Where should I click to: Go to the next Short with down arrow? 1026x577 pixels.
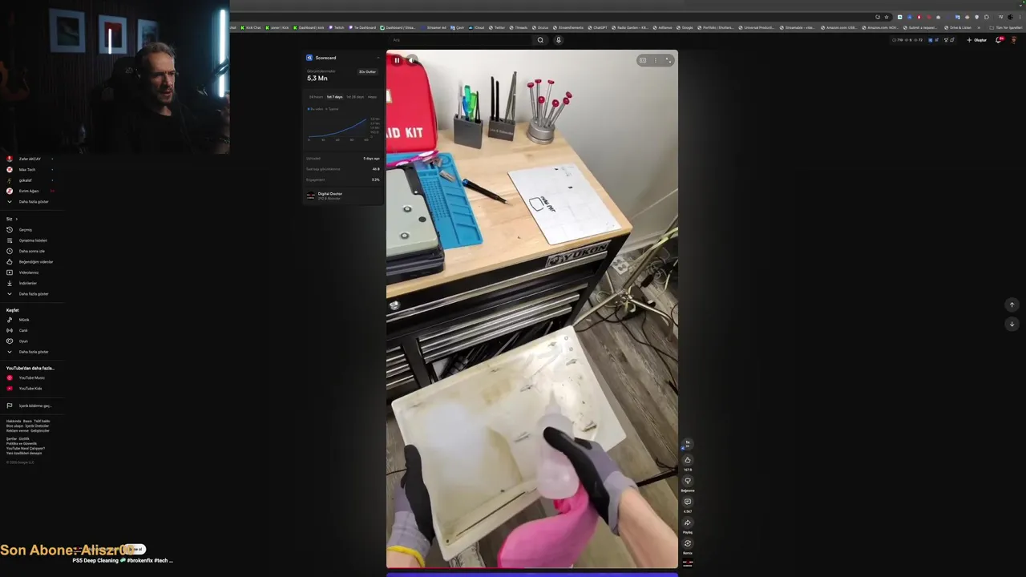point(1012,324)
